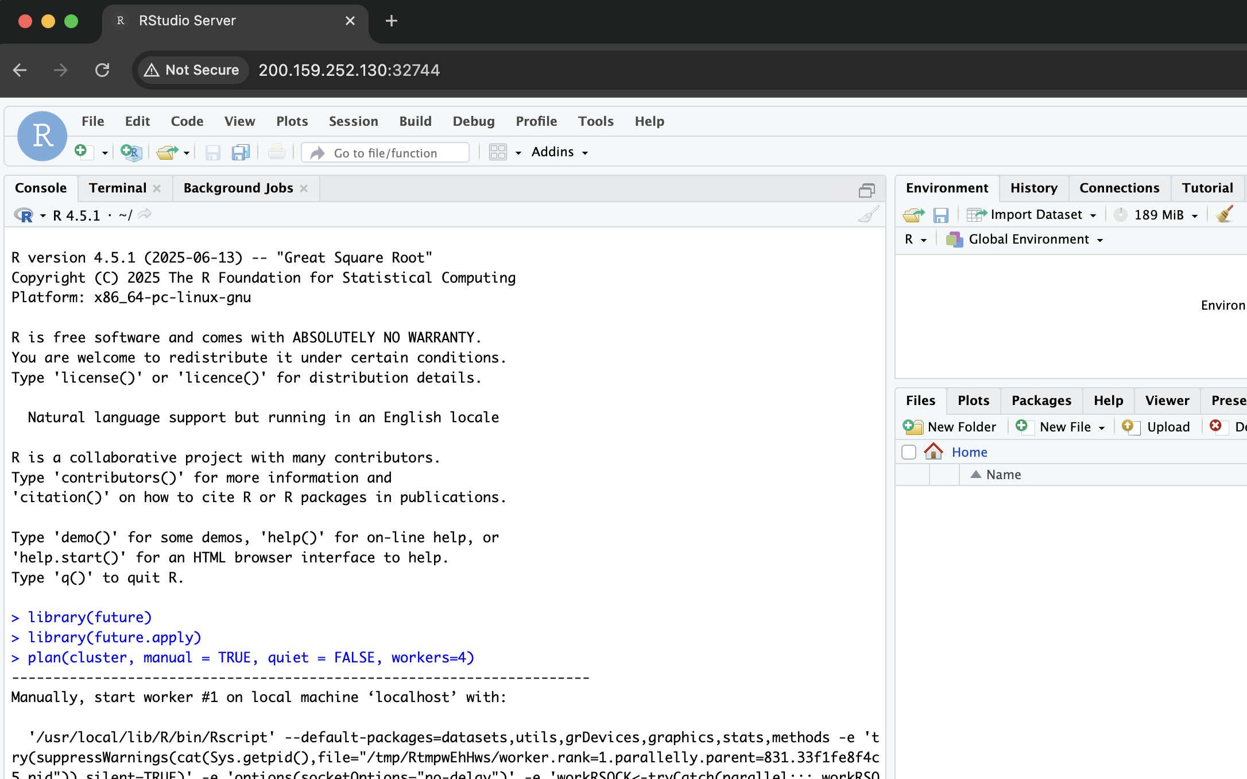The width and height of the screenshot is (1247, 779).
Task: Click the workspace panes grid icon
Action: pos(498,152)
